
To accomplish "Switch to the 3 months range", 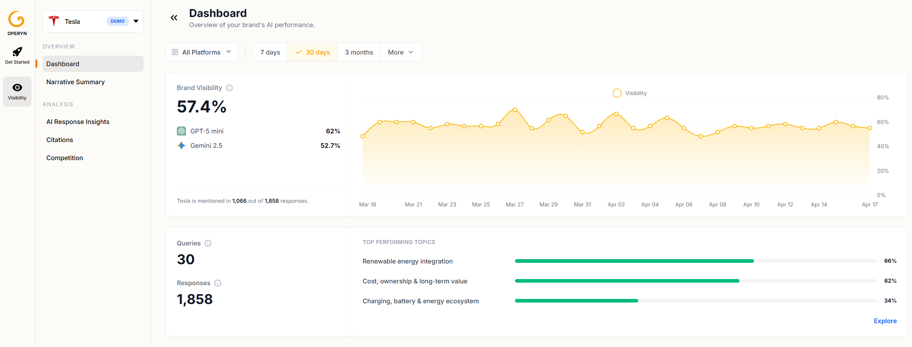I will click(x=358, y=52).
